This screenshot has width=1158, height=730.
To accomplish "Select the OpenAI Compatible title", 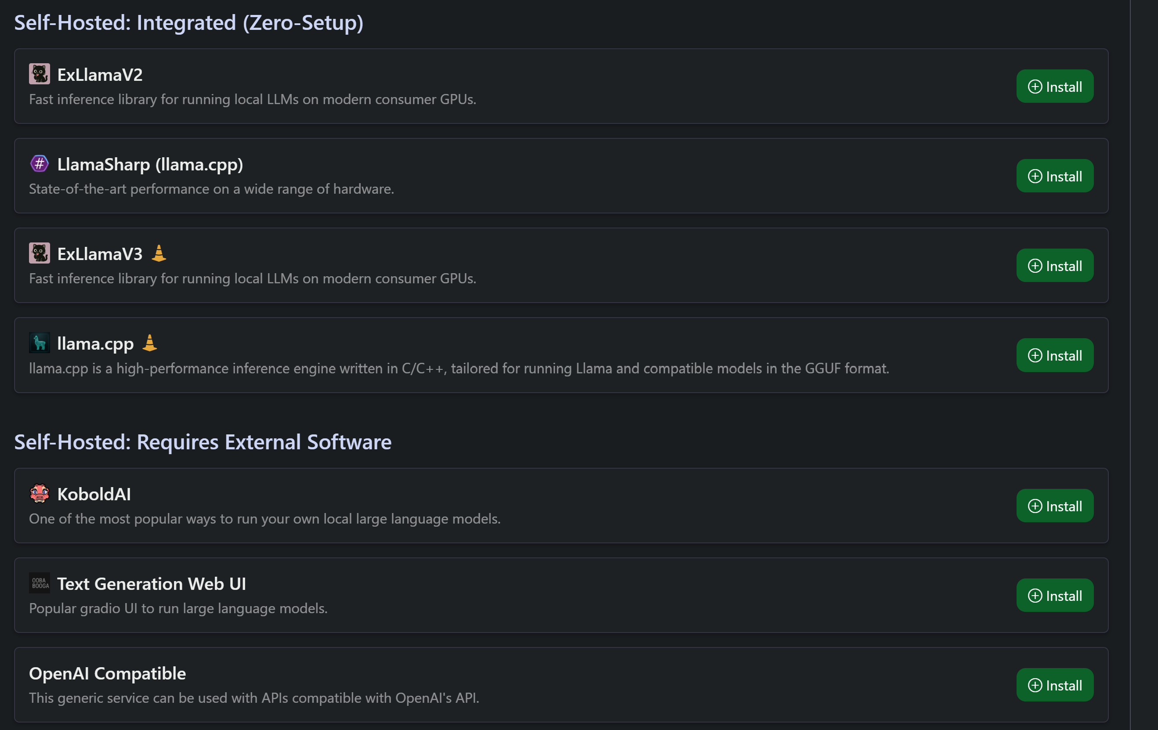I will tap(107, 674).
